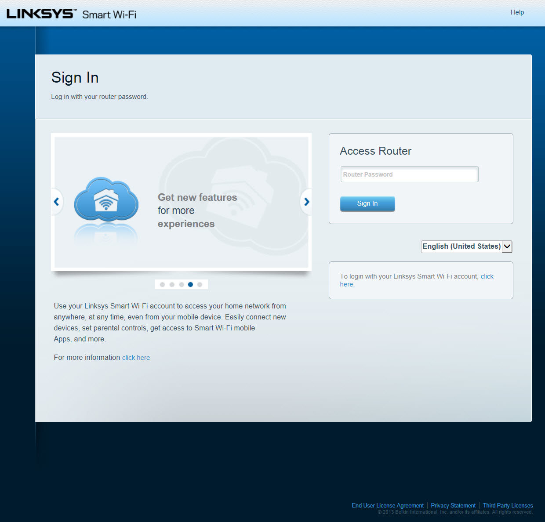Click the previous slide arrow in carousel

click(x=57, y=202)
